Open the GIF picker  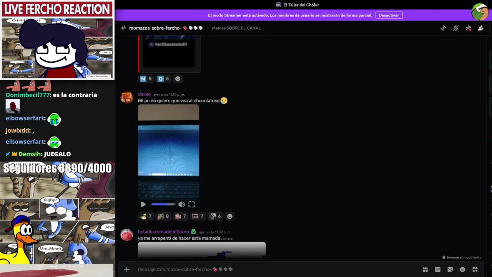point(438,269)
